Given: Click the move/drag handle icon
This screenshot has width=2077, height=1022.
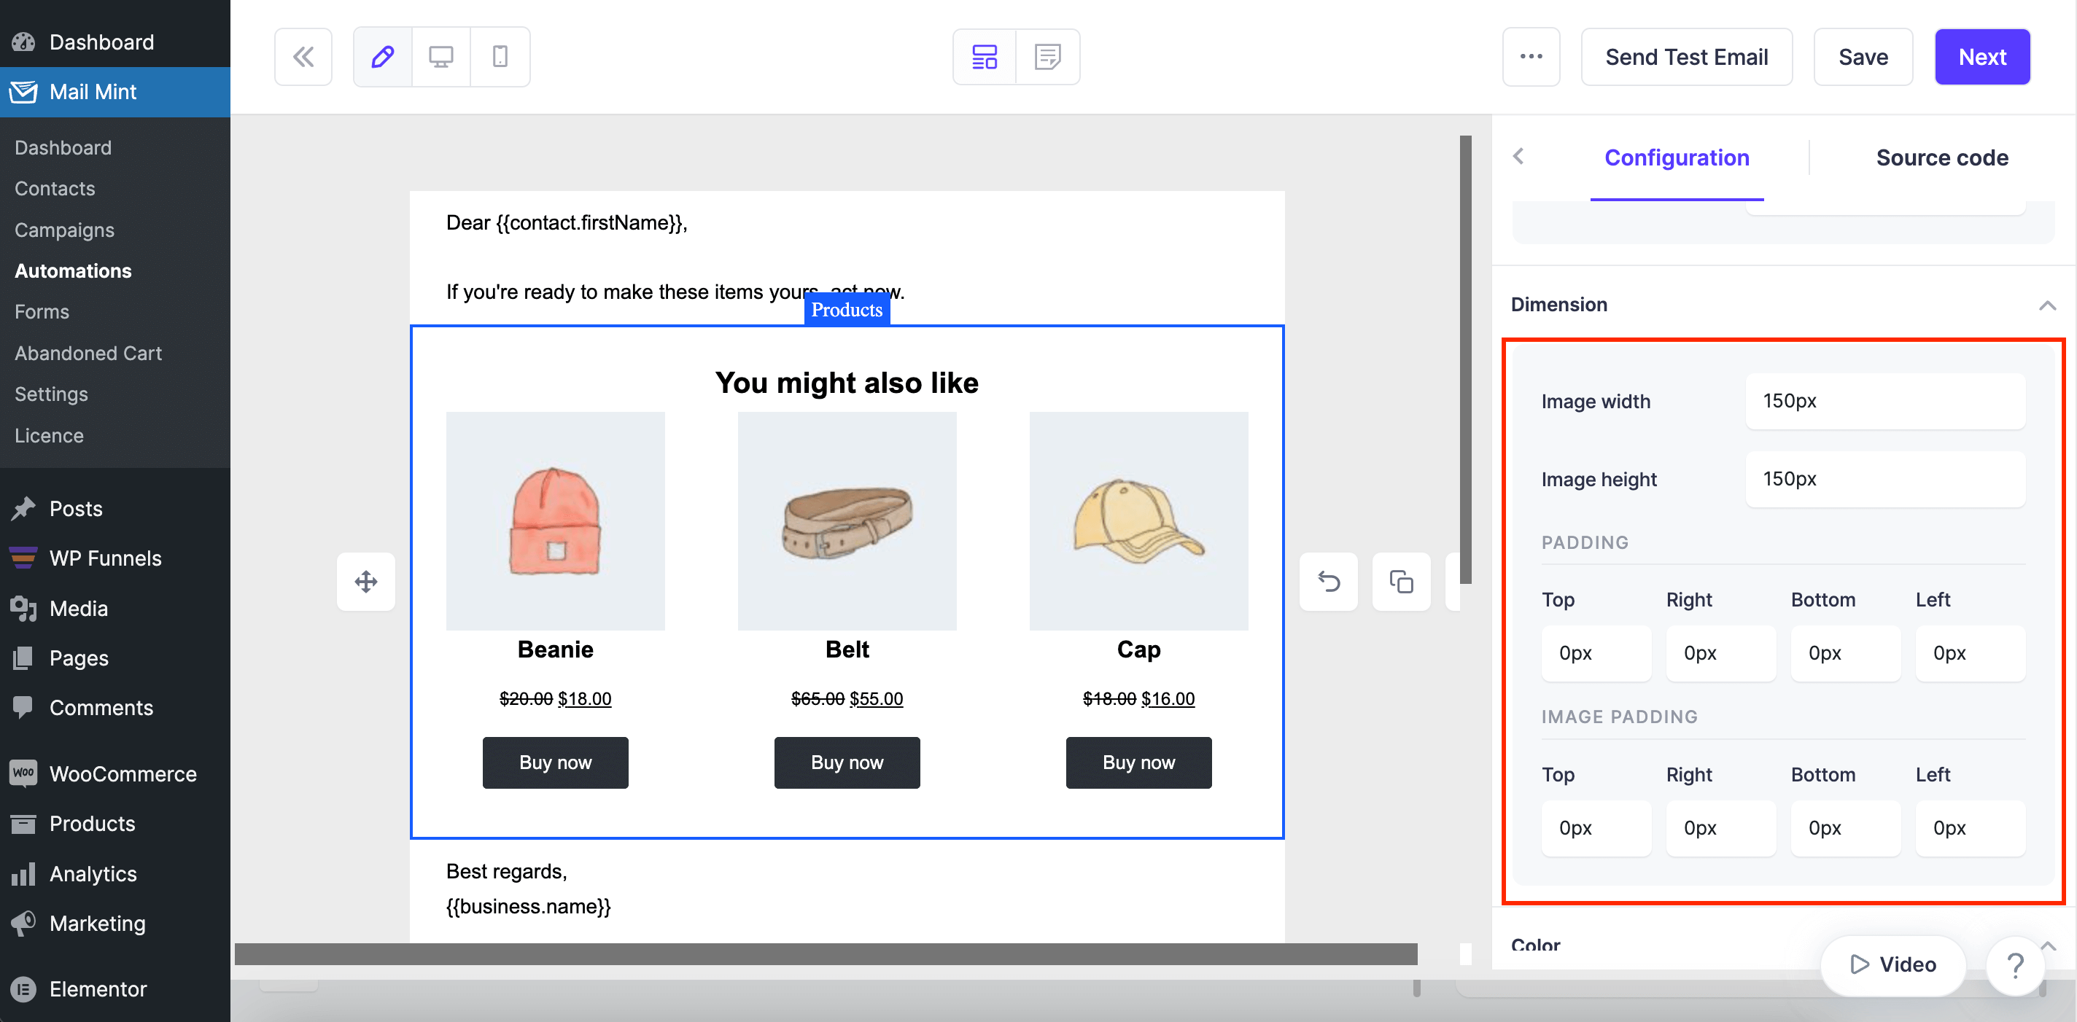Looking at the screenshot, I should pos(365,581).
